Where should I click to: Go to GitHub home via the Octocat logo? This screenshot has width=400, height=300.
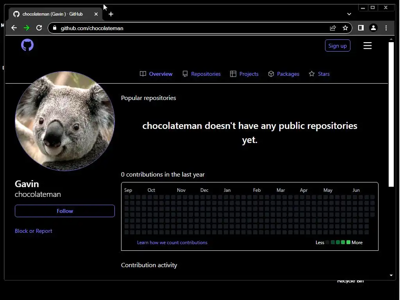click(27, 45)
